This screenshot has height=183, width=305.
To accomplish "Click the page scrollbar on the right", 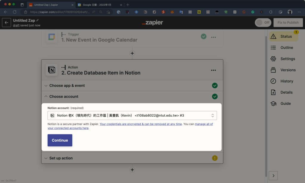I will (x=266, y=106).
